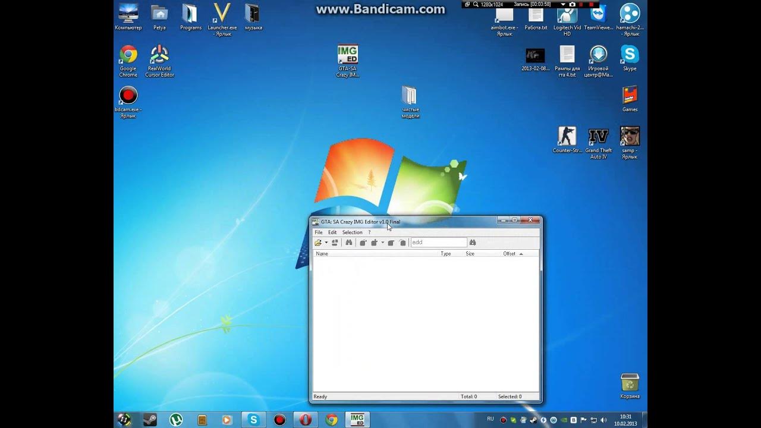761x428 pixels.
Task: Click the search input field containing 'add'
Action: click(439, 243)
